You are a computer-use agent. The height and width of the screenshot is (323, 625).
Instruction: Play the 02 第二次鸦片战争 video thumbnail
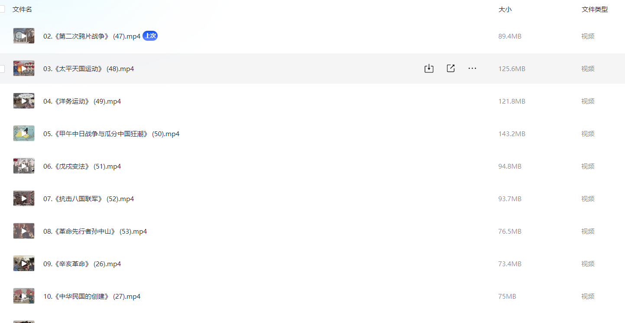24,36
